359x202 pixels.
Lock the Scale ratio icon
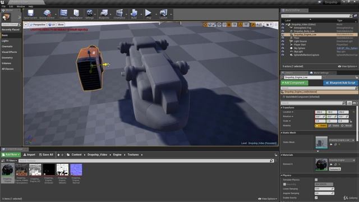tap(351, 121)
